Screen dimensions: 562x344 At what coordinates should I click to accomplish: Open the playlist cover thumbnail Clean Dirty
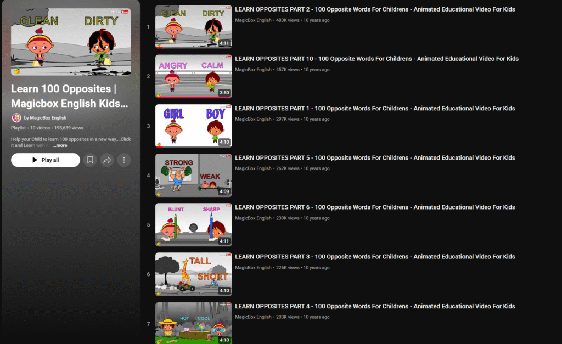(x=71, y=42)
